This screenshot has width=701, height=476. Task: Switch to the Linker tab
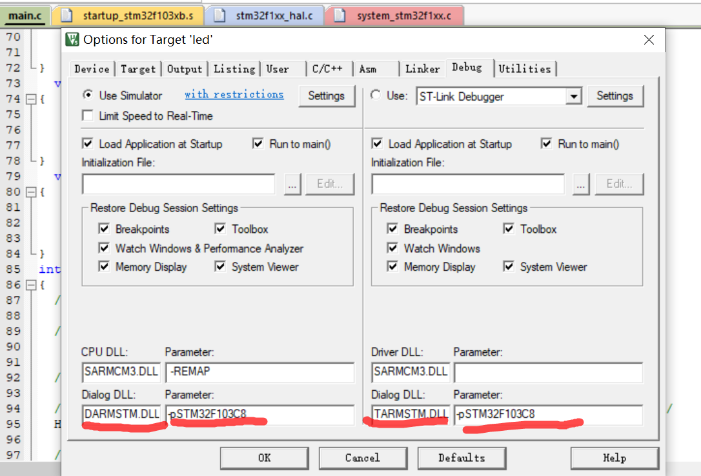tap(423, 69)
